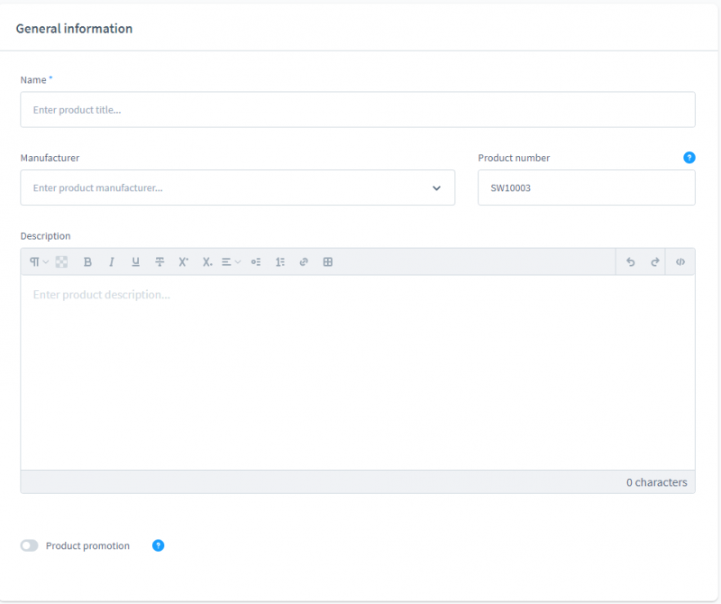Toggle bold formatting in description editor

[x=87, y=261]
